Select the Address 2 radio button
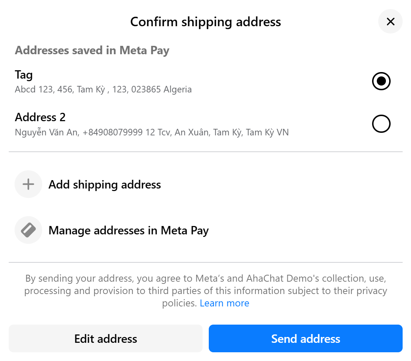Image resolution: width=411 pixels, height=361 pixels. 381,124
